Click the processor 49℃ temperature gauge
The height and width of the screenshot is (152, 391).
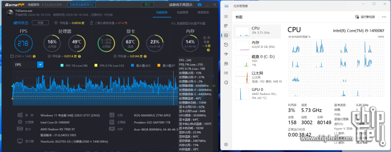point(77,43)
